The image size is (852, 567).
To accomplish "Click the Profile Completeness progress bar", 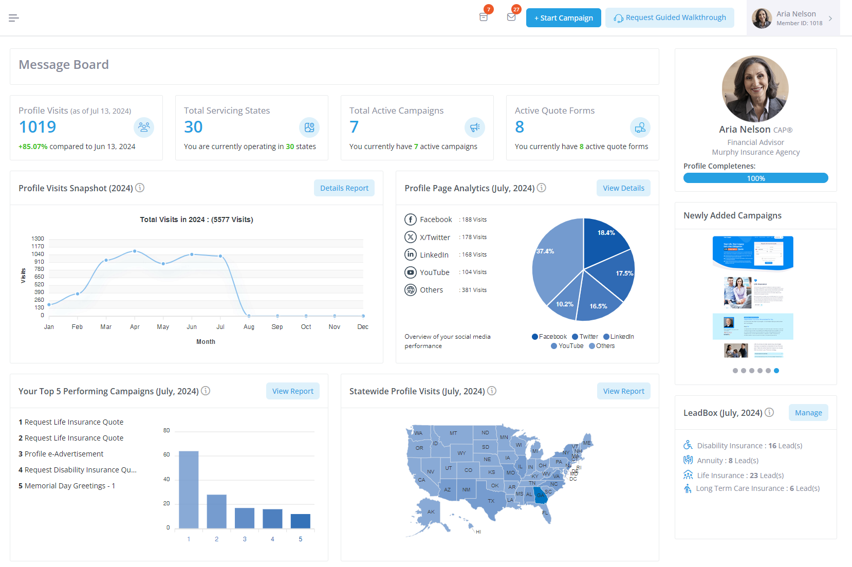I will coord(755,178).
